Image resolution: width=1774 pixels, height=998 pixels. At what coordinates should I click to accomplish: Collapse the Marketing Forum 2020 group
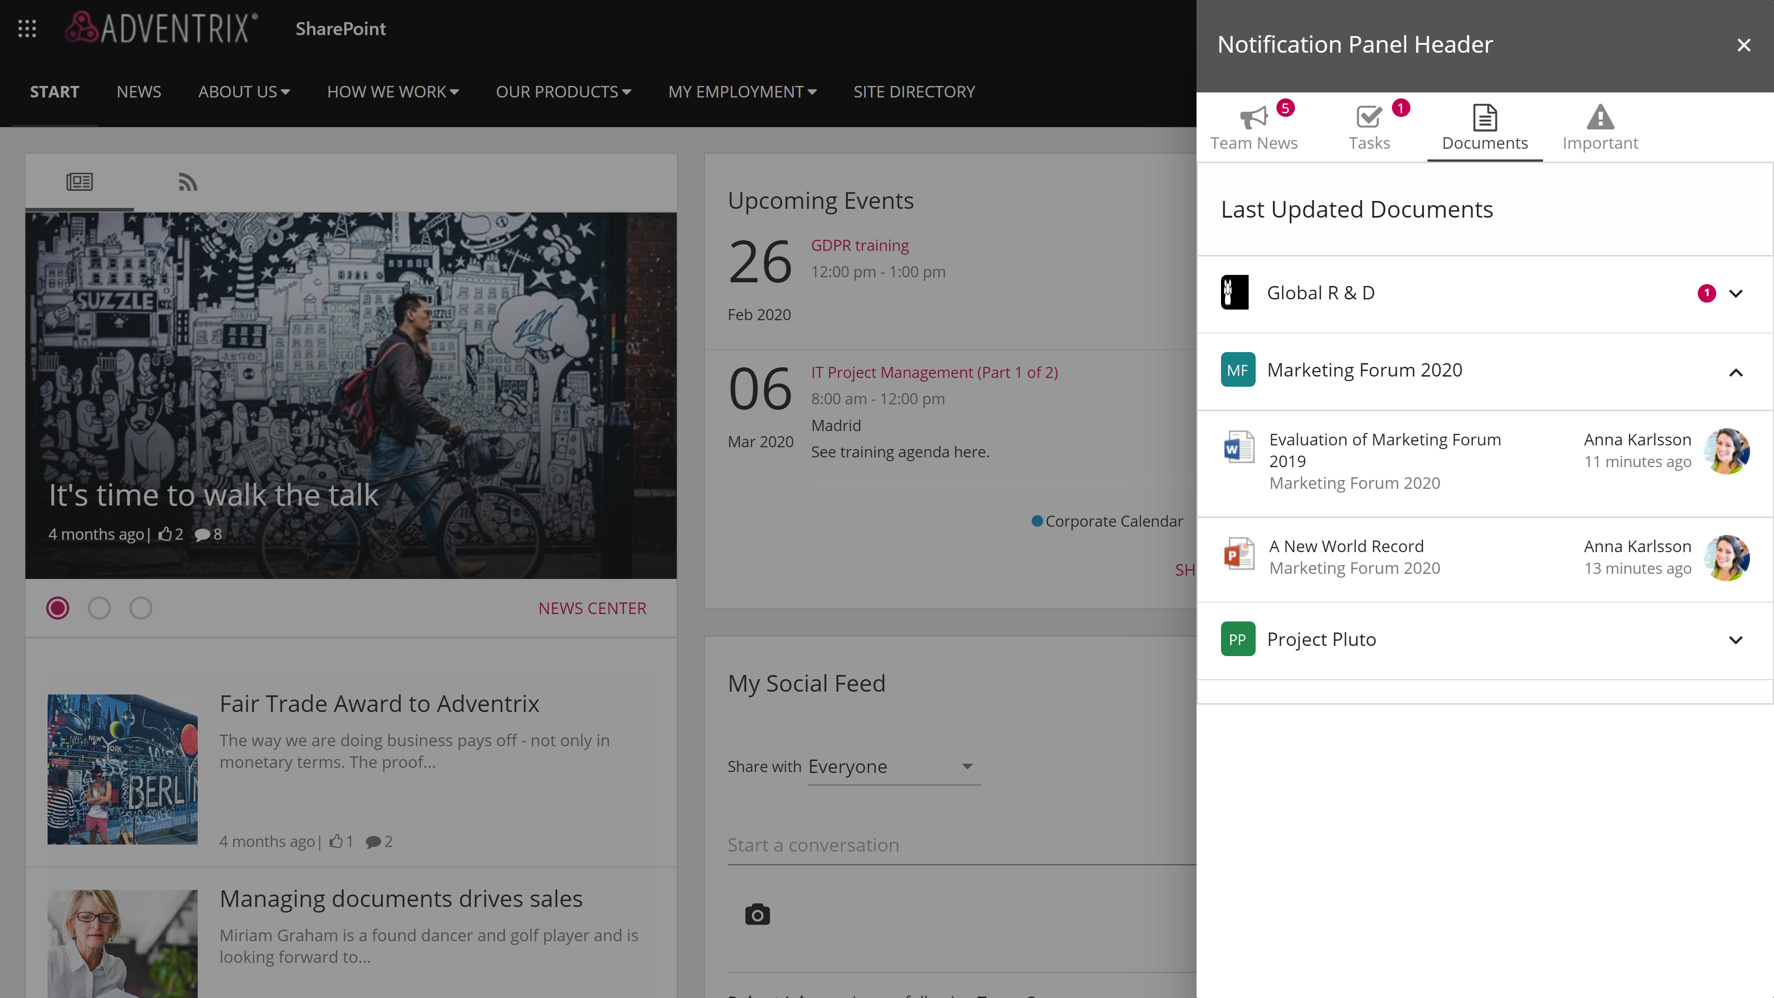point(1736,372)
